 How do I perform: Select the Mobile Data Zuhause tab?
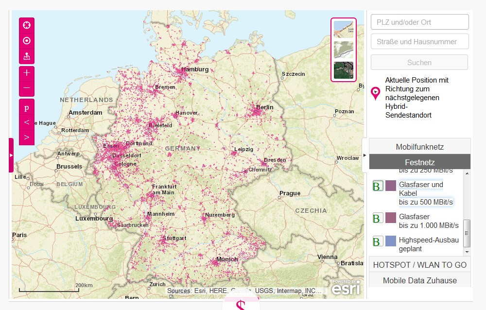coord(419,280)
